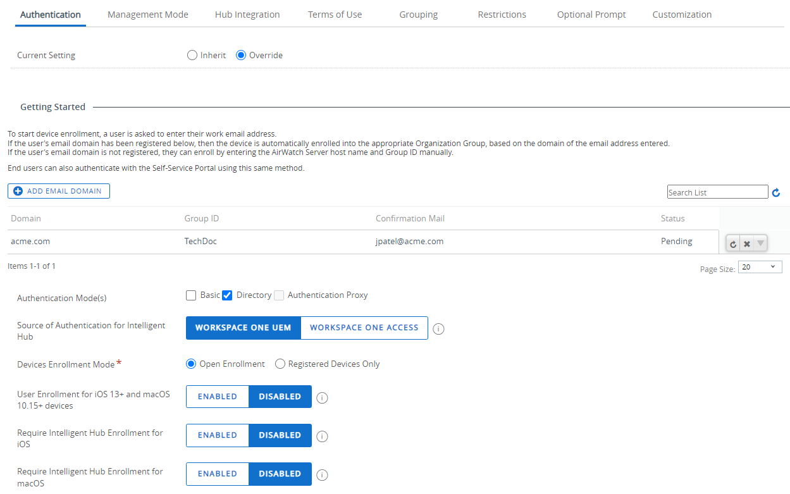Enable Require Intelligent Hub Enrollment for macOS

(x=218, y=474)
